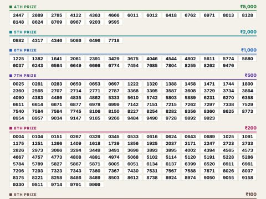Click the number cell 8148
266x199 pixels.
pyautogui.click(x=18, y=22)
